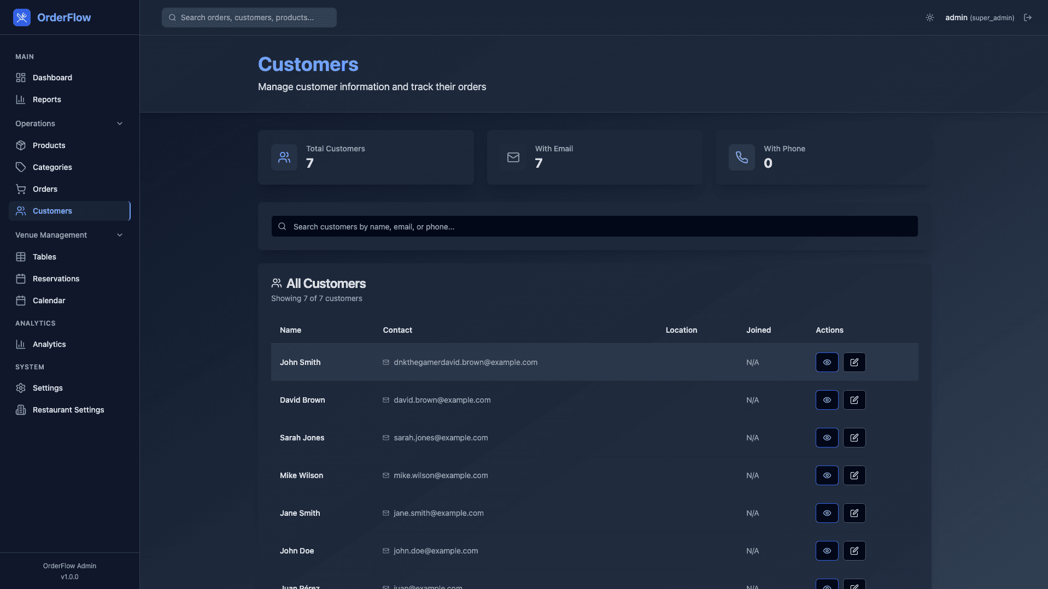
Task: Click the Calendar icon in sidebar
Action: click(x=20, y=301)
